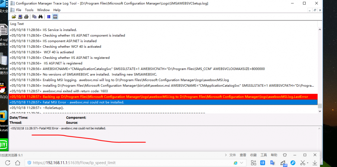Click the browser refresh icon

tap(7, 163)
